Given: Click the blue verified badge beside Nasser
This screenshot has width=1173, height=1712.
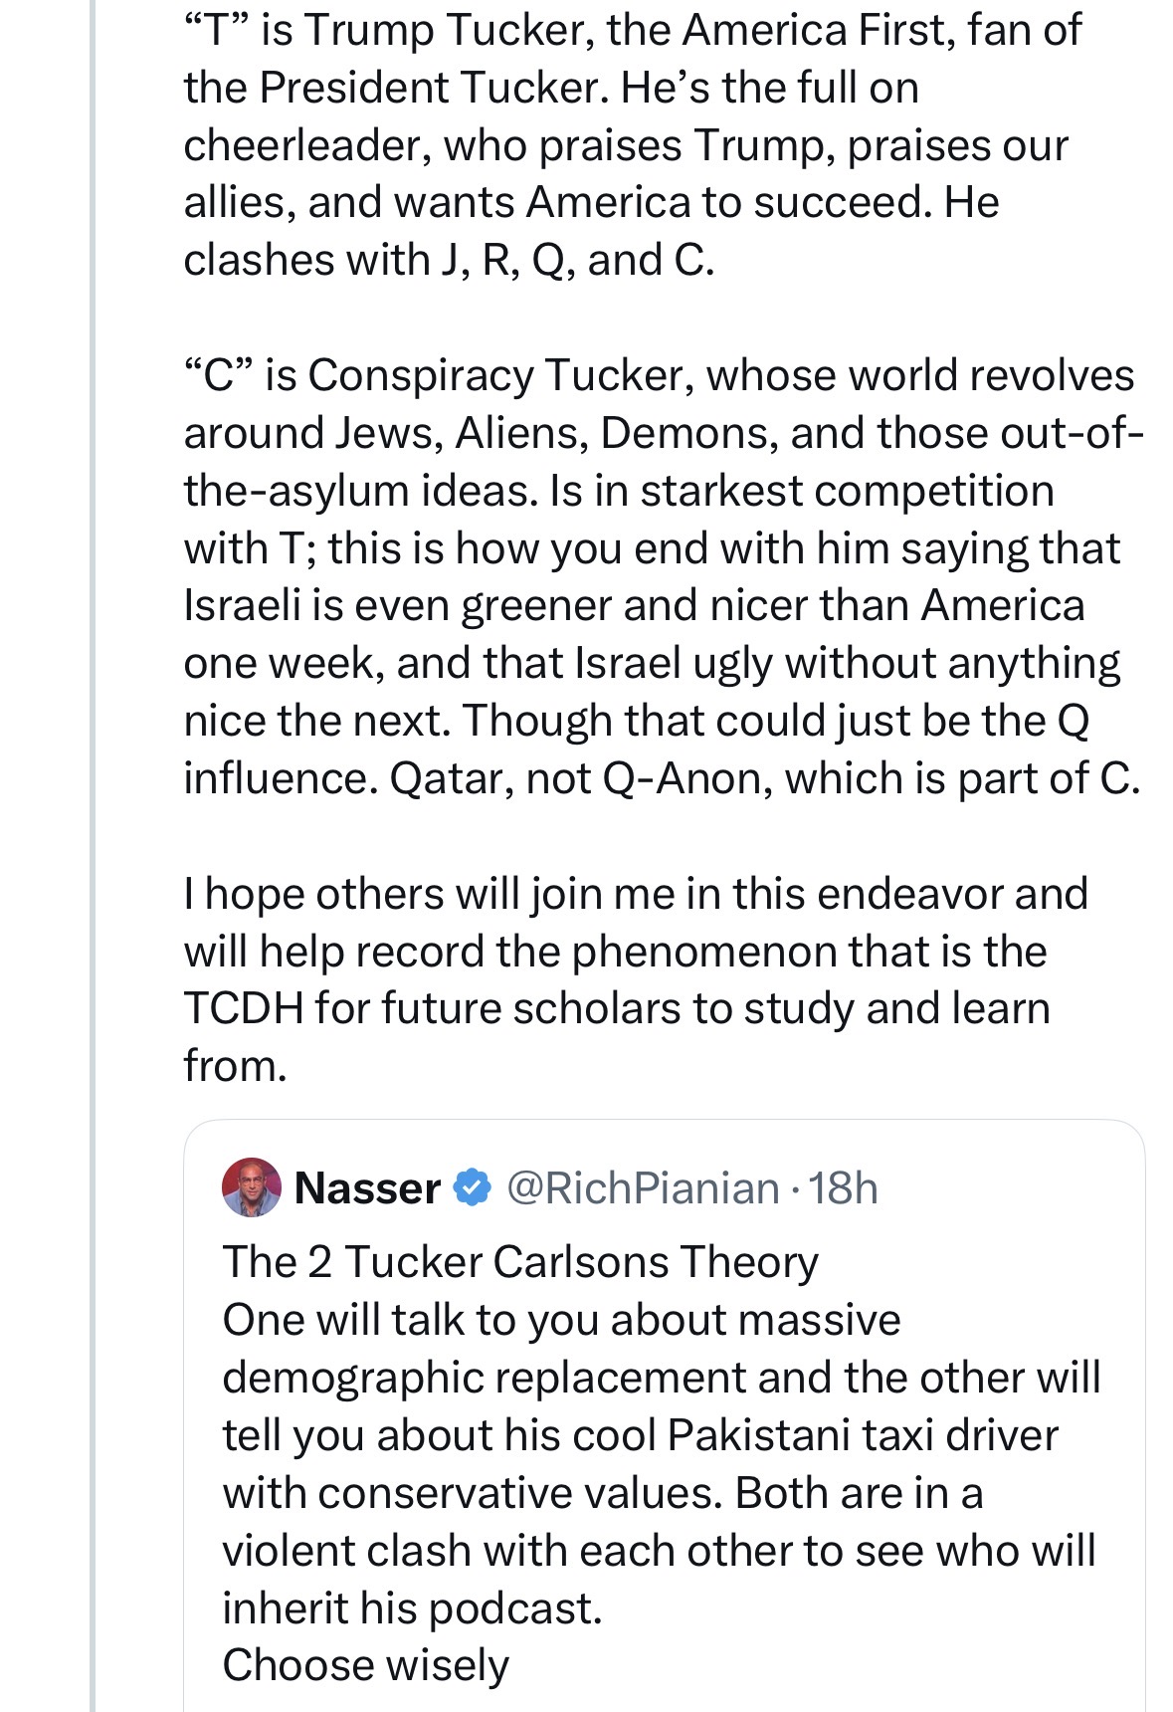Looking at the screenshot, I should click(x=473, y=1187).
